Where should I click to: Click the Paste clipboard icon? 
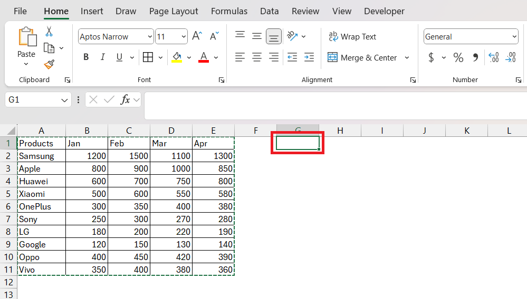27,37
